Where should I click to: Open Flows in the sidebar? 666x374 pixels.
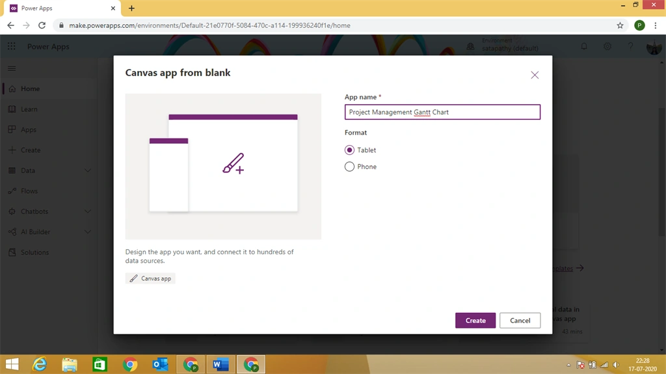point(29,191)
